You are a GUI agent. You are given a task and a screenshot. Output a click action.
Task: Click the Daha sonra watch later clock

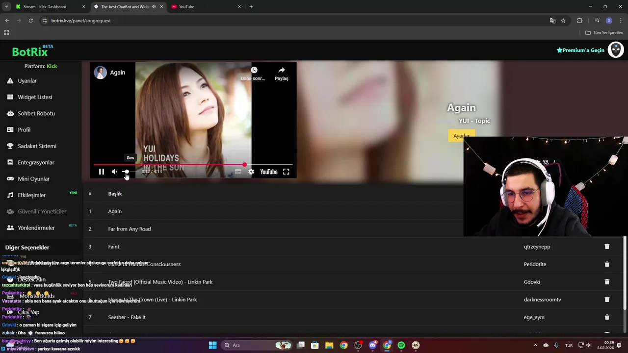(x=254, y=70)
